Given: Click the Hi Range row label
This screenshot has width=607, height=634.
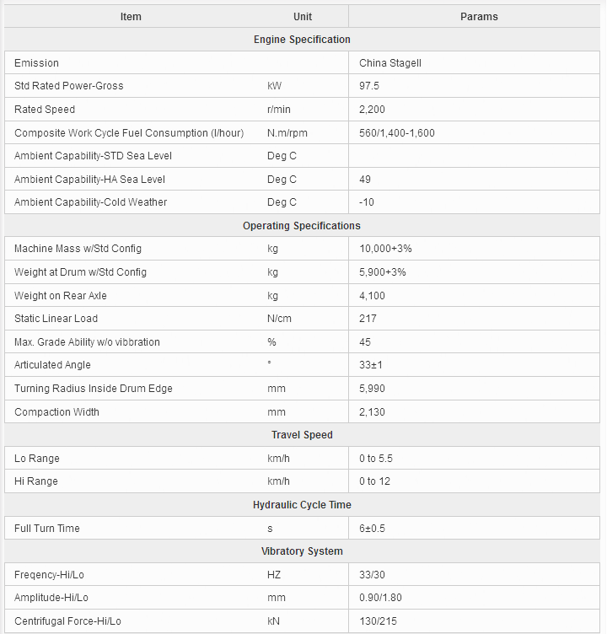Looking at the screenshot, I should (x=36, y=481).
